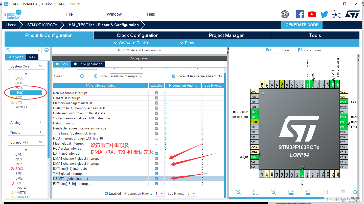Switch to the Clock Configuration tab
Image resolution: width=364 pixels, height=204 pixels.
pos(138,35)
